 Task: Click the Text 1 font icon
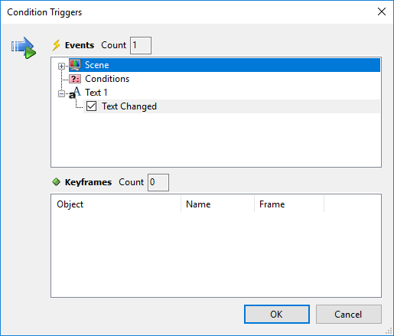75,93
